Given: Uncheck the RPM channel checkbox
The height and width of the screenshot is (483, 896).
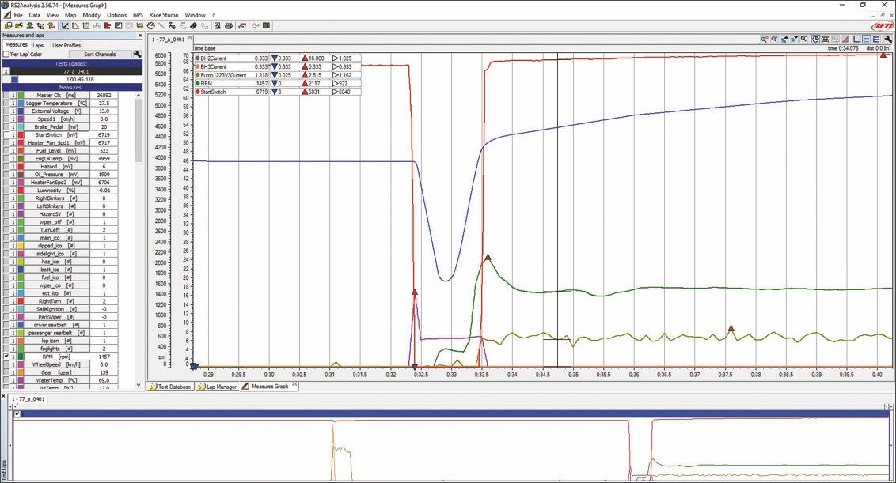Looking at the screenshot, I should (x=6, y=357).
